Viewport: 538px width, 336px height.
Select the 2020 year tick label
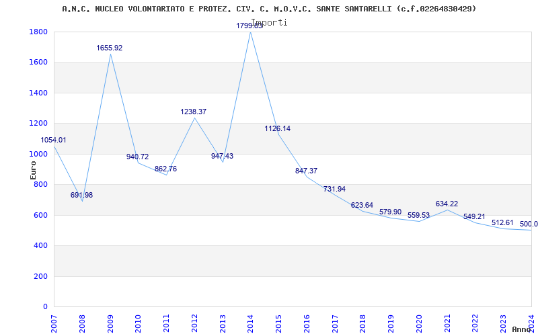coord(419,324)
